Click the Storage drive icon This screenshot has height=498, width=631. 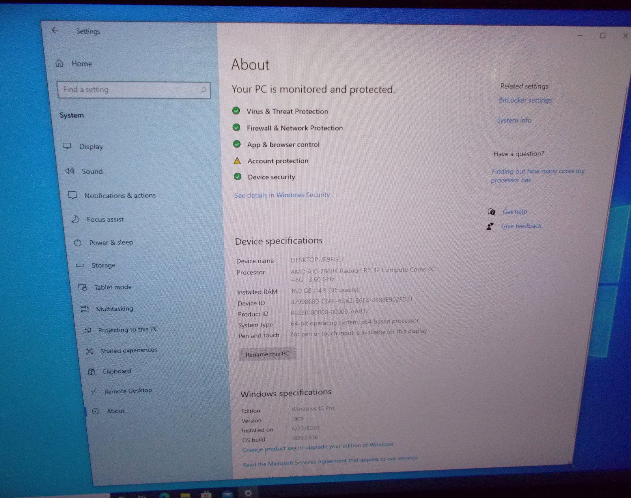(80, 265)
